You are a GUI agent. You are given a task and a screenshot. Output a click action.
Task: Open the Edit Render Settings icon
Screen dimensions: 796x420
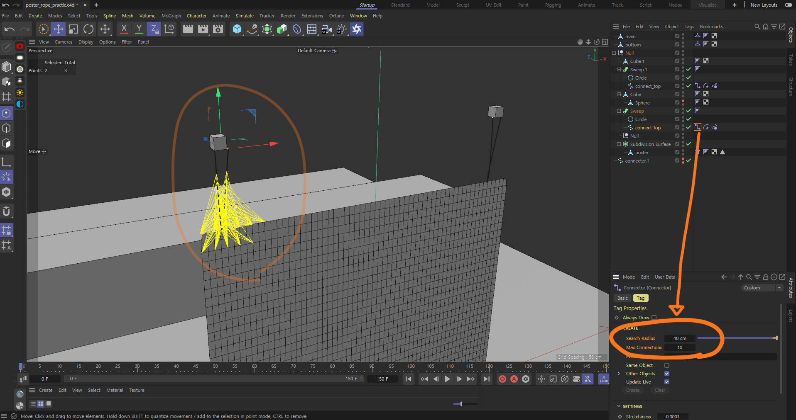(x=218, y=29)
